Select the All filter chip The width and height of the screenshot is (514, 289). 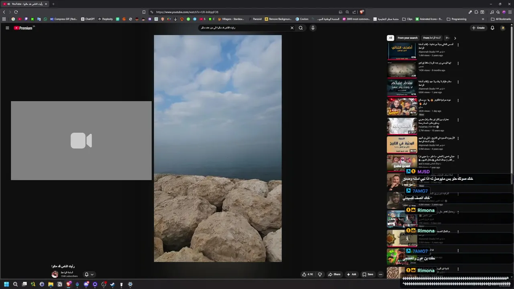(x=390, y=38)
